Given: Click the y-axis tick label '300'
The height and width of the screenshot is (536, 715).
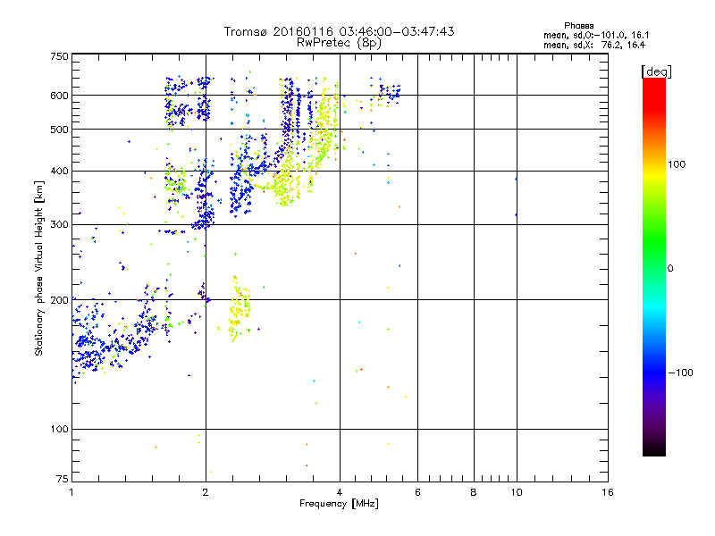Looking at the screenshot, I should pyautogui.click(x=59, y=225).
